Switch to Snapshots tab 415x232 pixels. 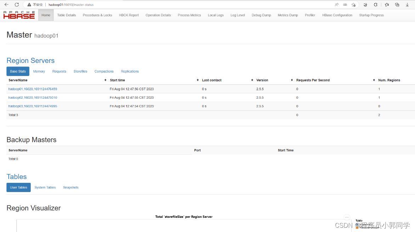pos(71,187)
